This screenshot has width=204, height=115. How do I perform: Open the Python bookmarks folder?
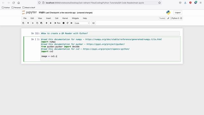click(6, 8)
